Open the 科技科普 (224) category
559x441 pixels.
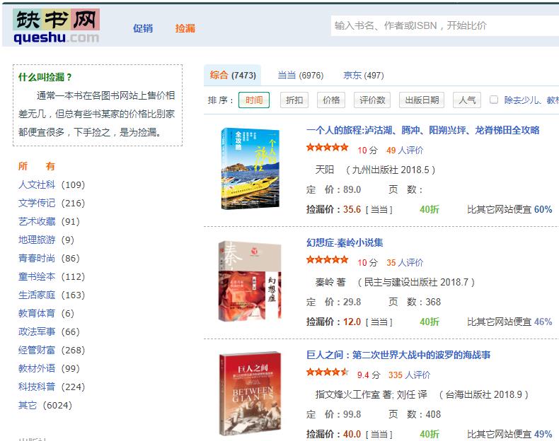(52, 387)
